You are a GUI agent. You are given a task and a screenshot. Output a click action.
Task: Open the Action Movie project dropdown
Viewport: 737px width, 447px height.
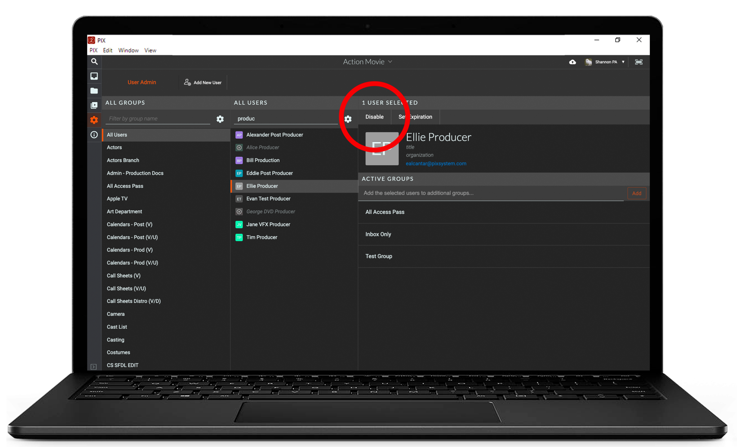[x=367, y=62]
